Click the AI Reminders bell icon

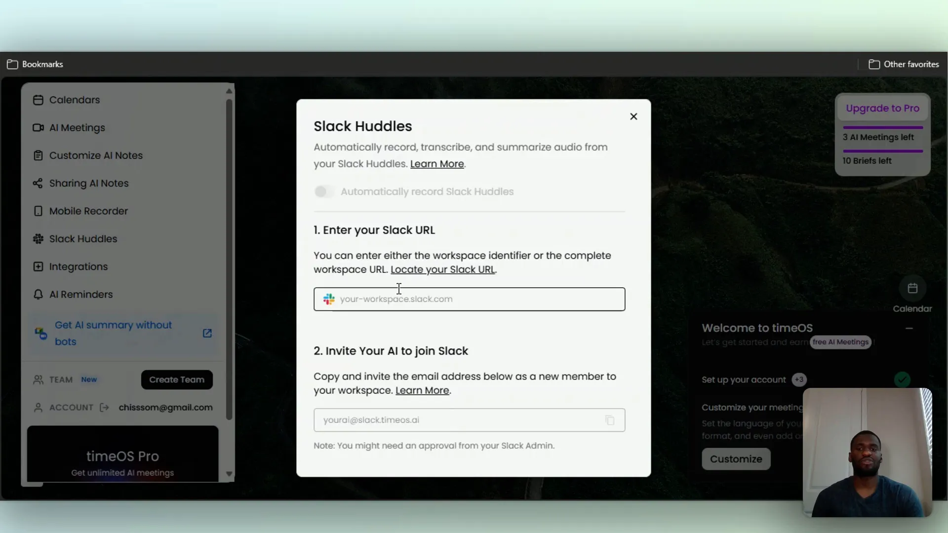tap(38, 295)
